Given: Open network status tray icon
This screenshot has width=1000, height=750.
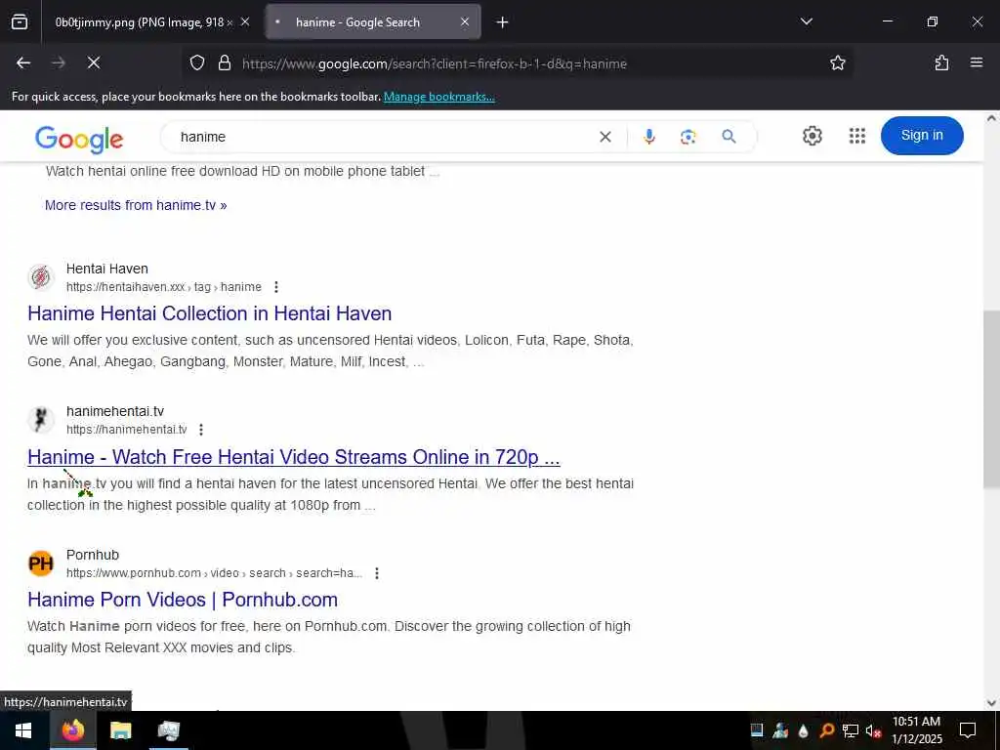Looking at the screenshot, I should pos(851,730).
